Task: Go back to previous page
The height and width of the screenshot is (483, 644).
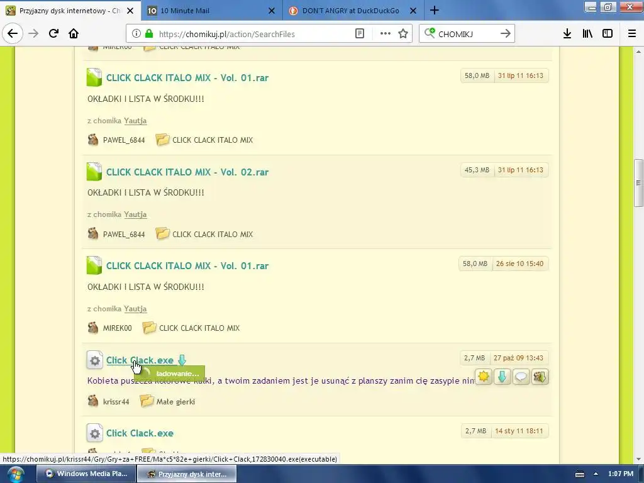Action: [13, 34]
